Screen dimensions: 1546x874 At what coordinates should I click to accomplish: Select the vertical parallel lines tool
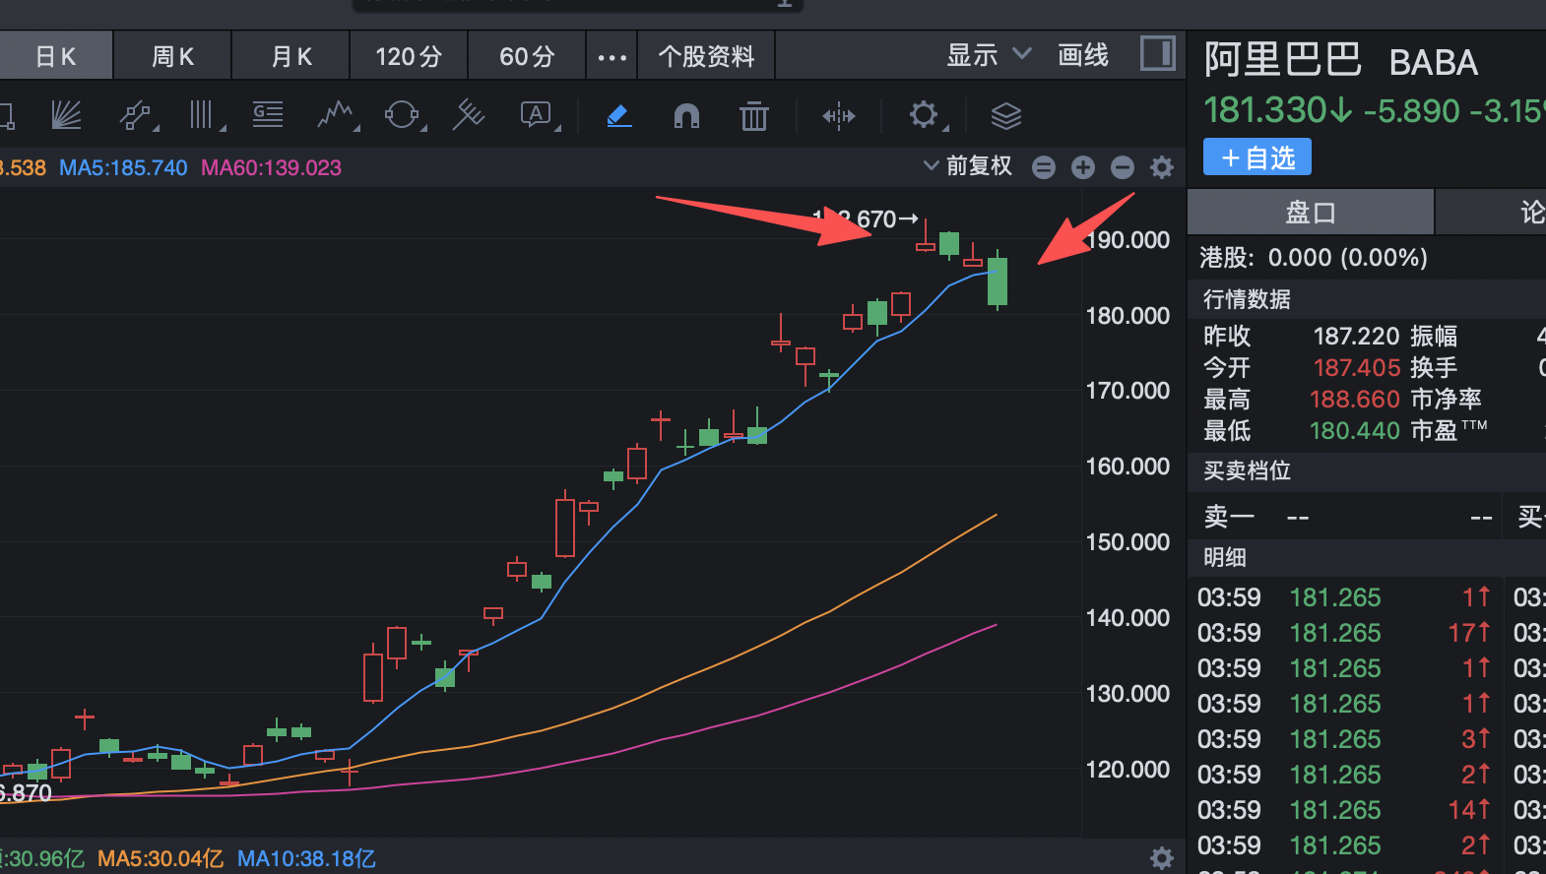click(x=202, y=115)
